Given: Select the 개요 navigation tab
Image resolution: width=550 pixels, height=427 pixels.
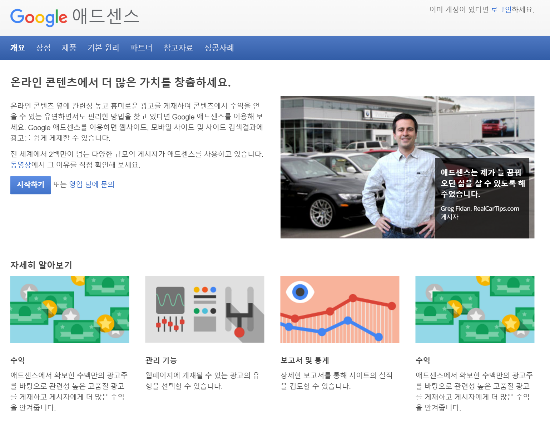Looking at the screenshot, I should pos(18,48).
